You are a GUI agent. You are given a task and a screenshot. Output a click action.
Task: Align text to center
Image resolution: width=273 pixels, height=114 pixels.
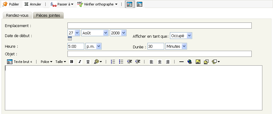click(x=160, y=62)
